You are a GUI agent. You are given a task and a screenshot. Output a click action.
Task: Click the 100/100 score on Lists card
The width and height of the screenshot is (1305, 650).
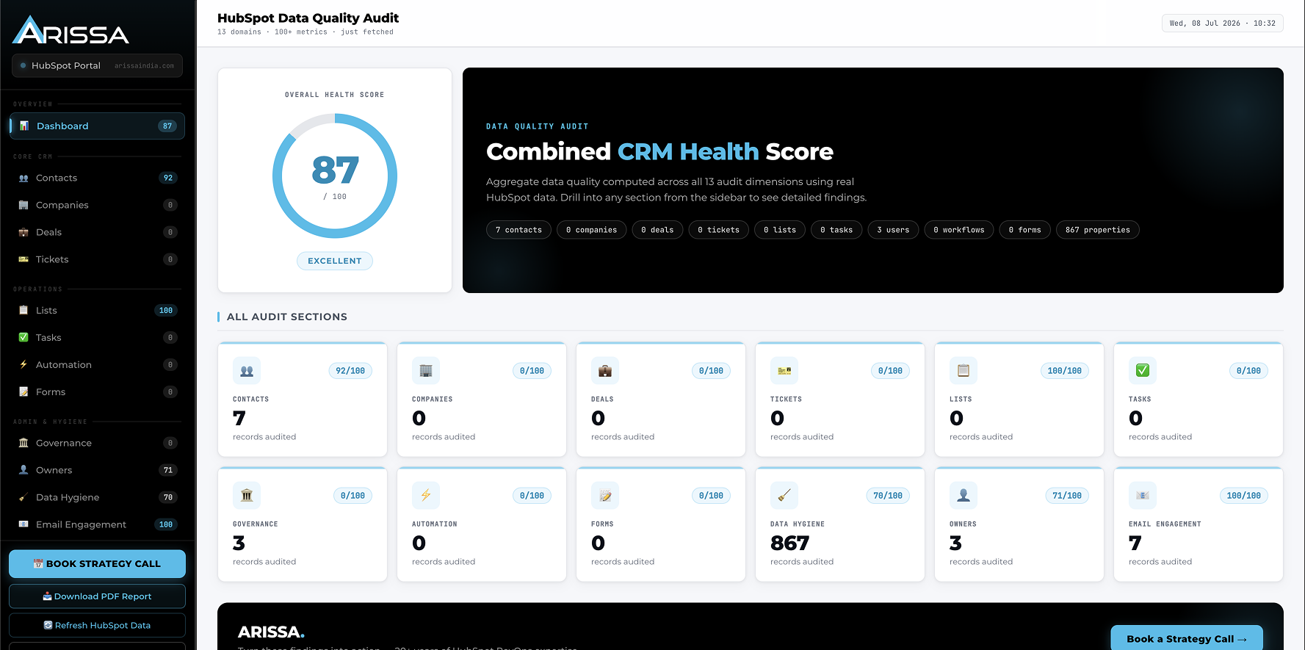coord(1065,371)
